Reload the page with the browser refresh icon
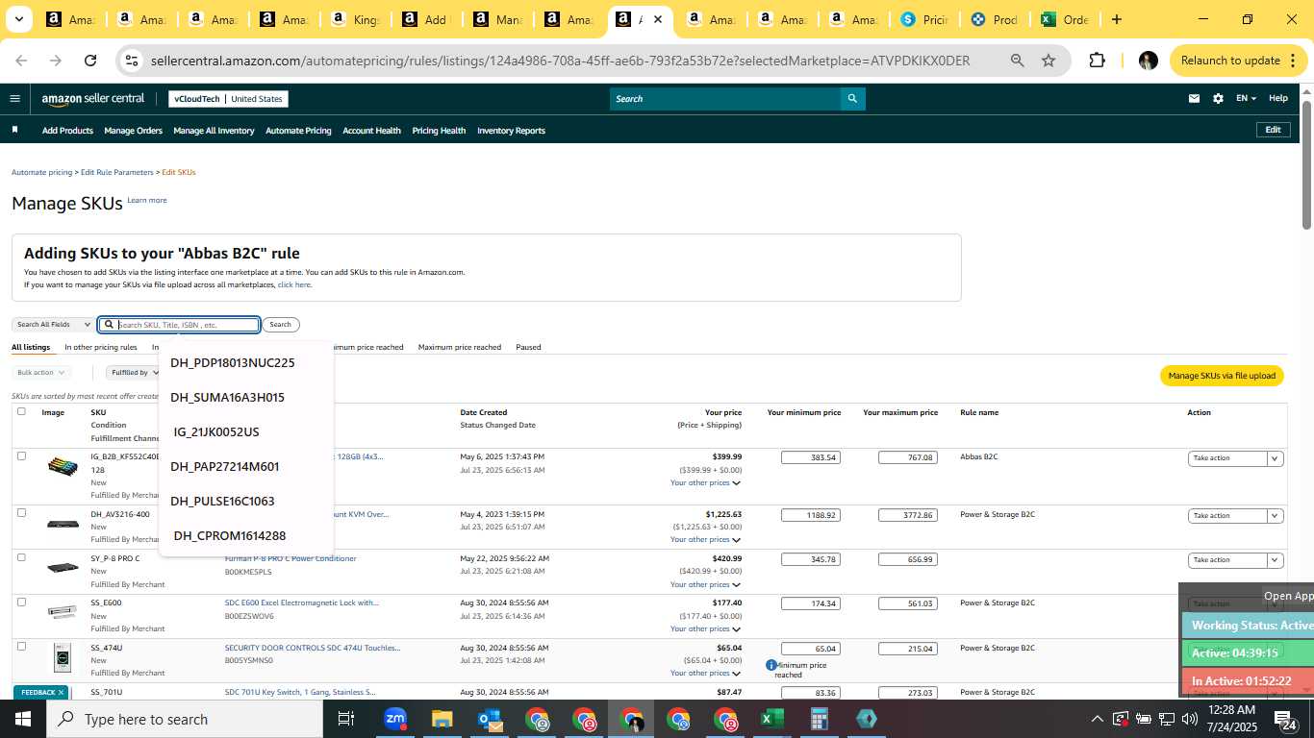This screenshot has height=738, width=1314. [90, 61]
